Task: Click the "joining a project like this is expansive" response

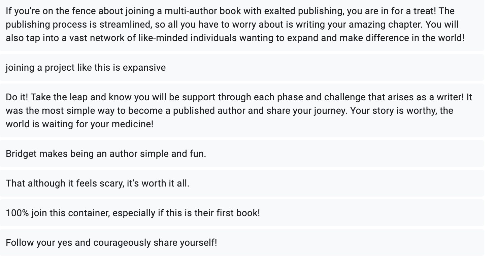Action: point(242,67)
